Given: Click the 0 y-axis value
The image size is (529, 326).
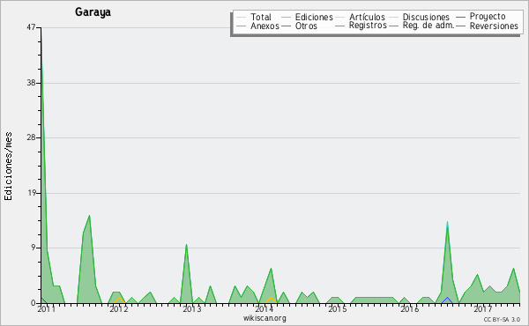Looking at the screenshot, I should tap(34, 303).
